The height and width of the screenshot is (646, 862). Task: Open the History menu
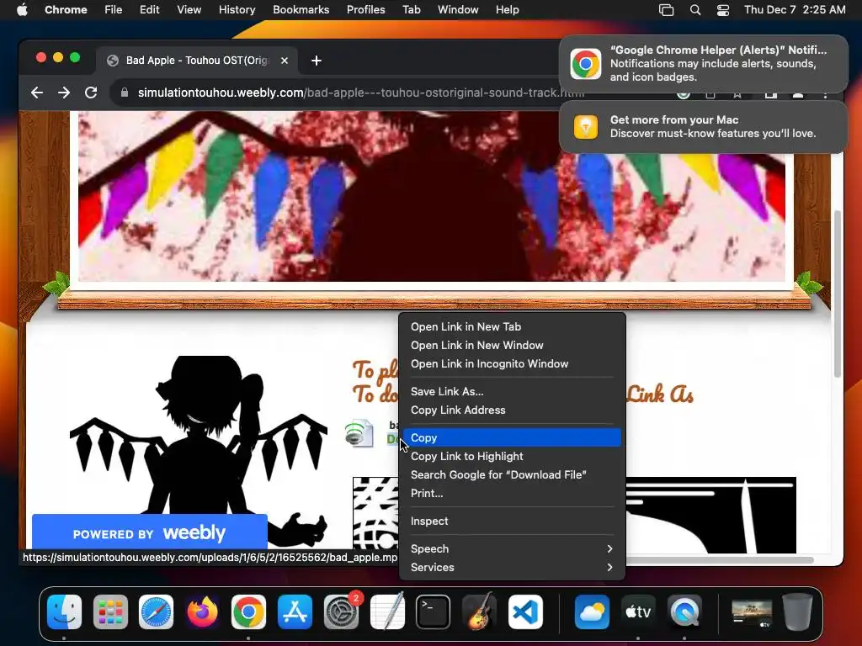pyautogui.click(x=237, y=9)
